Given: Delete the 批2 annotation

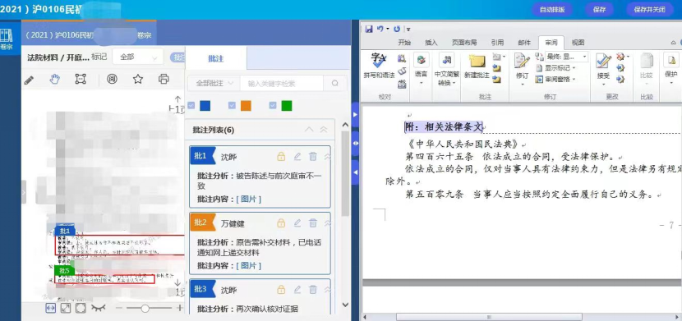Looking at the screenshot, I should [x=313, y=223].
